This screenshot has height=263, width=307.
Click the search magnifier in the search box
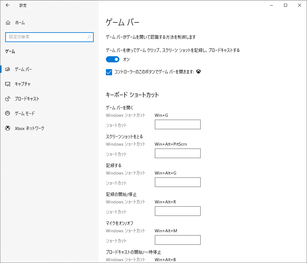[89, 37]
